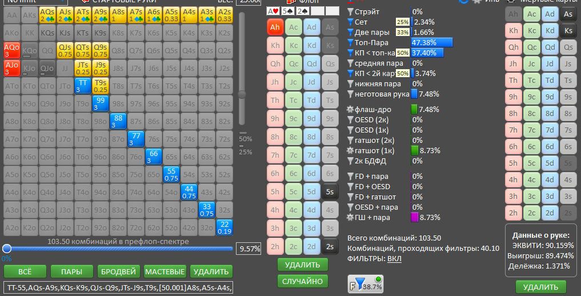Click the 25% weight preset marker
Screen dimensions: 581x296
pos(245,152)
